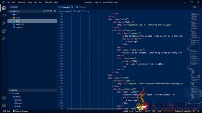Open the Run menu
This screenshot has height=113, width=202.
pos(41,2)
